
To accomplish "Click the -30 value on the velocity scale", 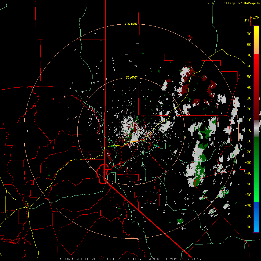I will click(248, 163).
